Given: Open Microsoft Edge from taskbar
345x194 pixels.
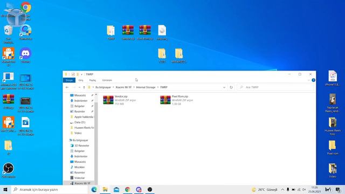Looking at the screenshot, I should [94, 190].
